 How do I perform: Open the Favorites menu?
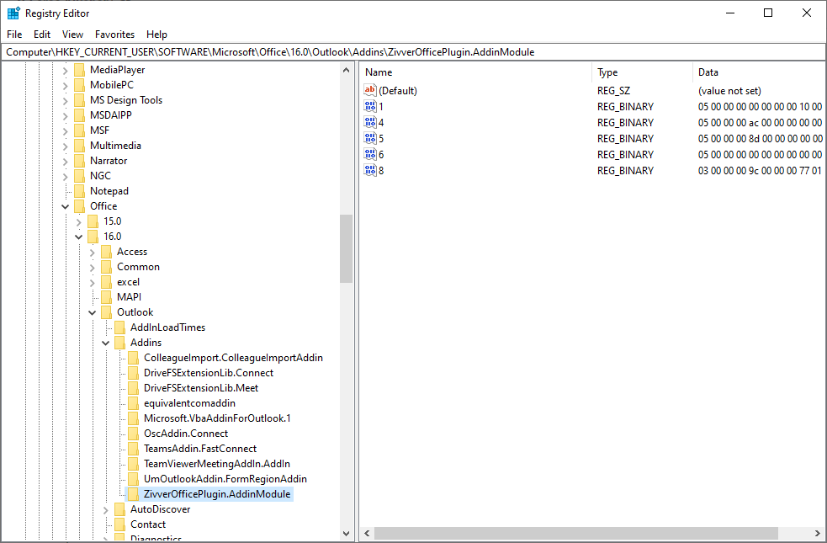coord(114,35)
